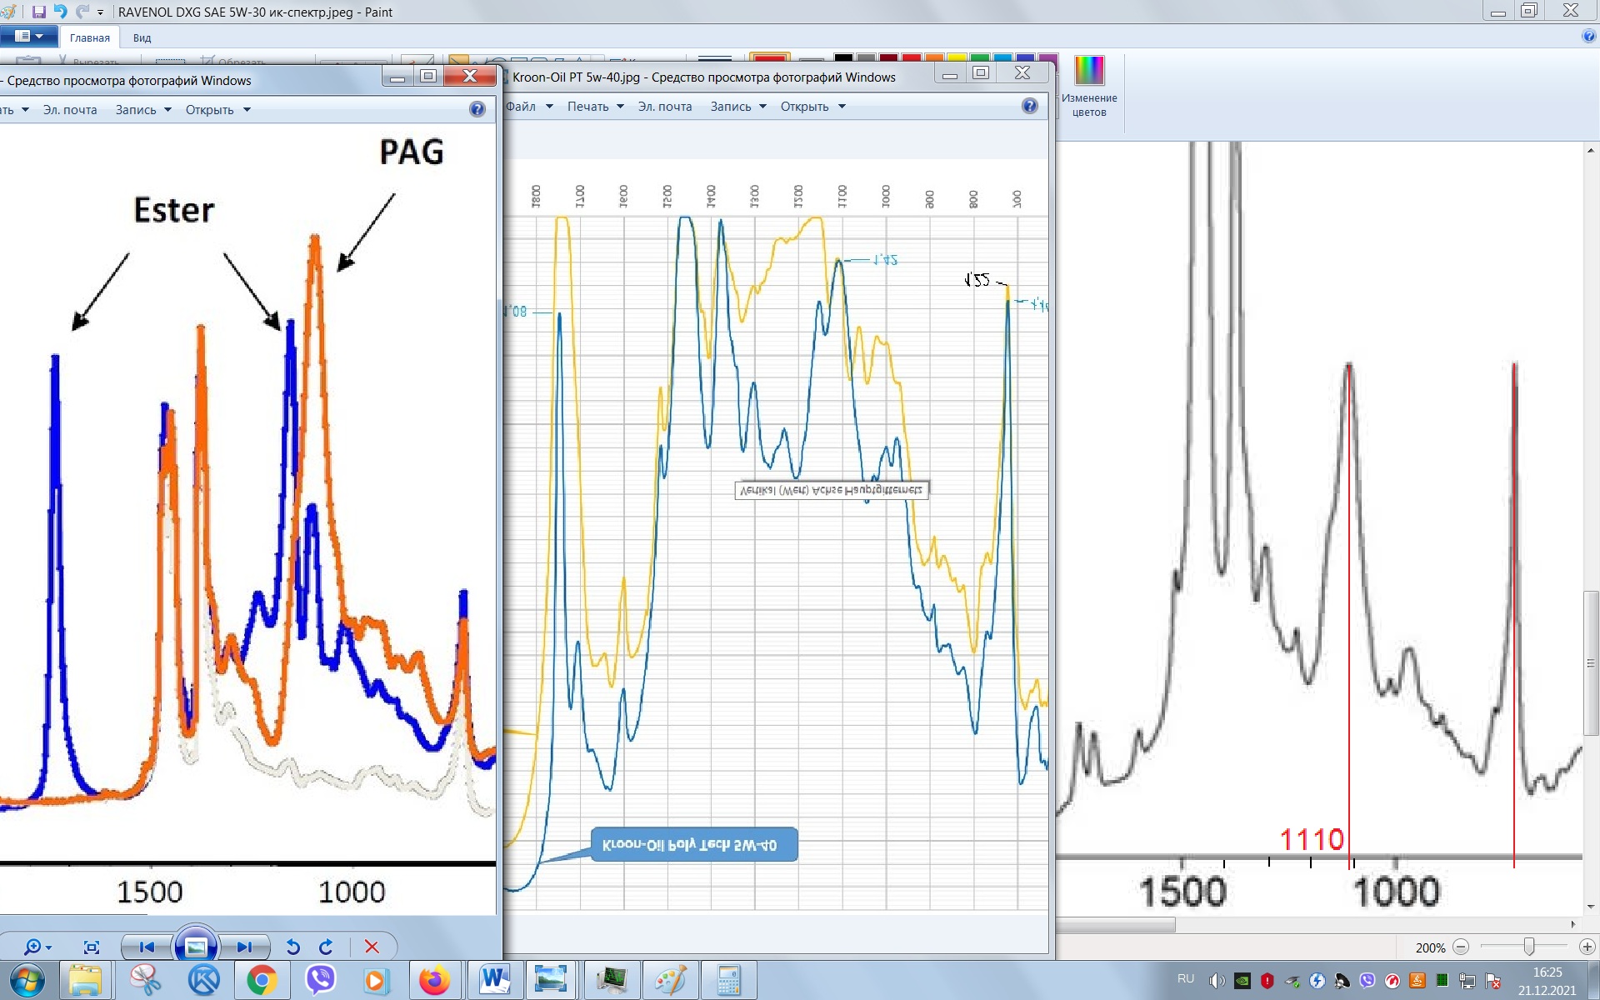Open help in left photo viewer window
The image size is (1600, 1000).
point(477,109)
